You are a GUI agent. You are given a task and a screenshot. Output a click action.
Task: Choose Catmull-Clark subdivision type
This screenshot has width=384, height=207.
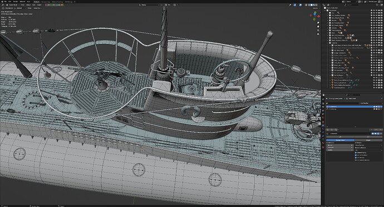pyautogui.click(x=340, y=140)
